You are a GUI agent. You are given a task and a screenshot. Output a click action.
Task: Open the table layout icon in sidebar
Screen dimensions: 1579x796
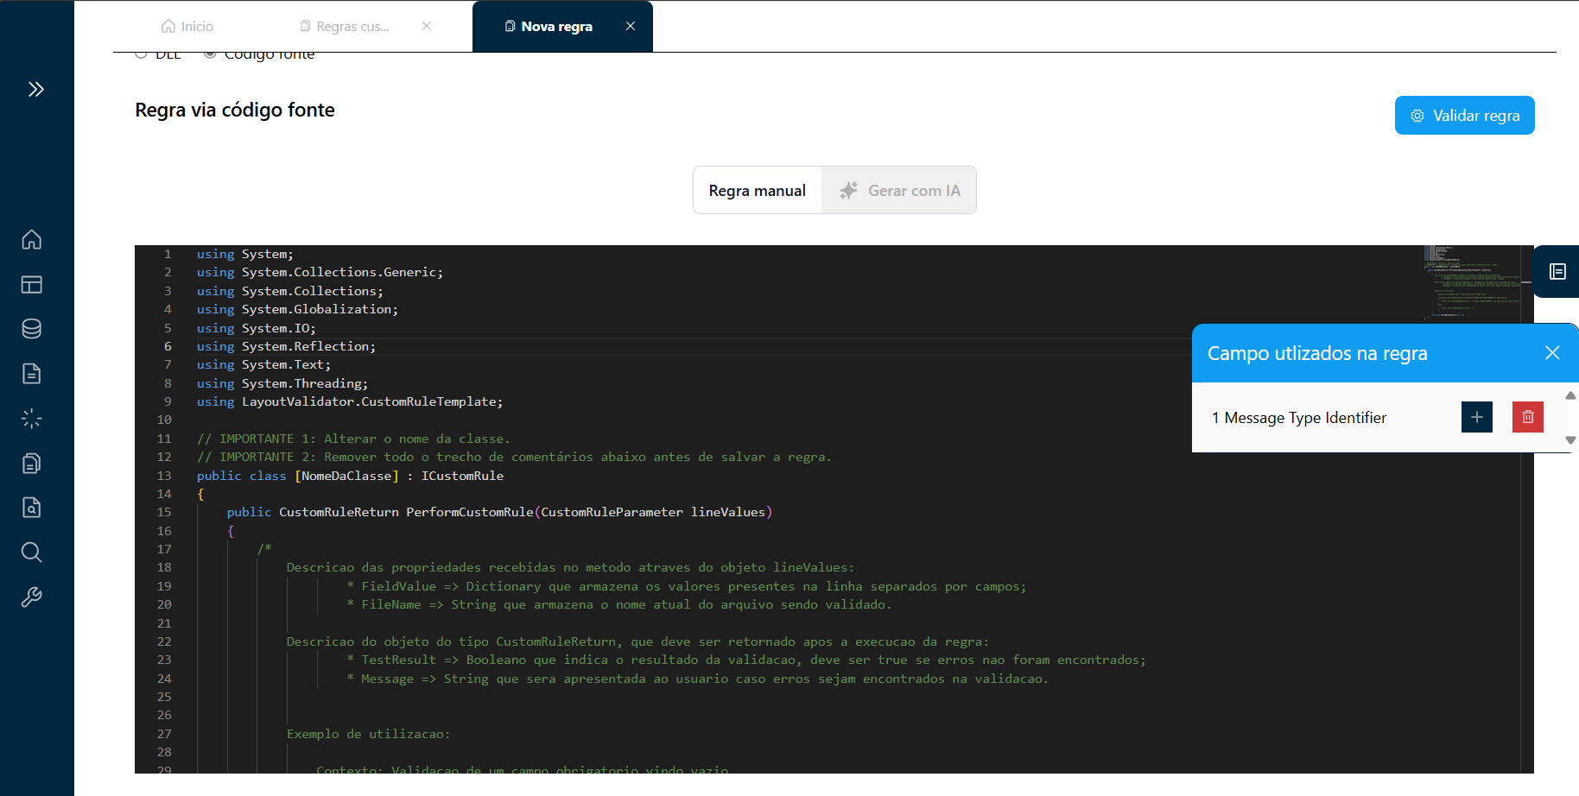32,284
